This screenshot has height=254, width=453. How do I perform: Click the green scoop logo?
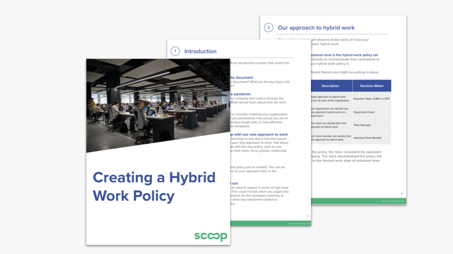coord(211,236)
